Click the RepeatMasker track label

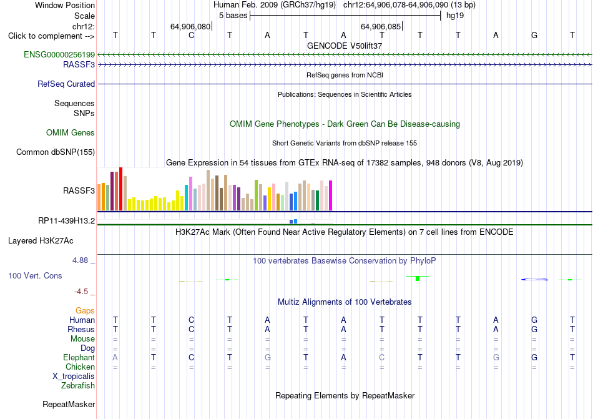click(69, 404)
